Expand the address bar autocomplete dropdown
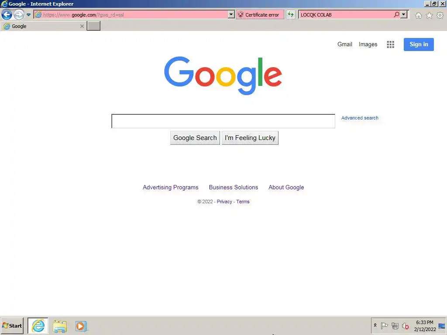 pos(231,14)
